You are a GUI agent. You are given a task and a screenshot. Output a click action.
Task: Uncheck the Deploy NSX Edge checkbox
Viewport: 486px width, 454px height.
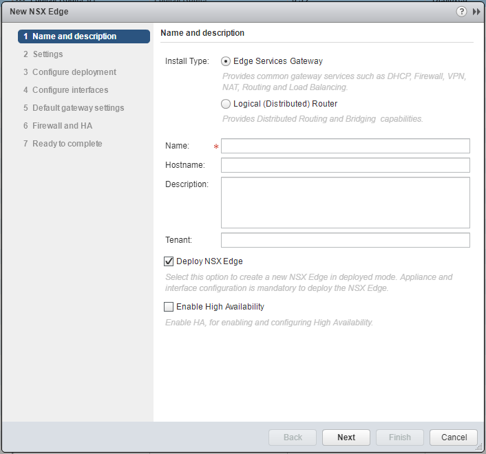pos(169,261)
